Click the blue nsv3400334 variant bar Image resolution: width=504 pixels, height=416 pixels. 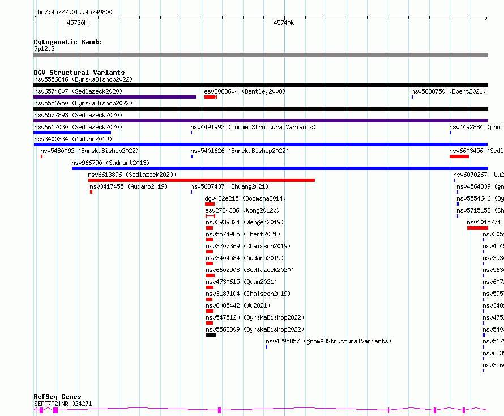click(260, 145)
